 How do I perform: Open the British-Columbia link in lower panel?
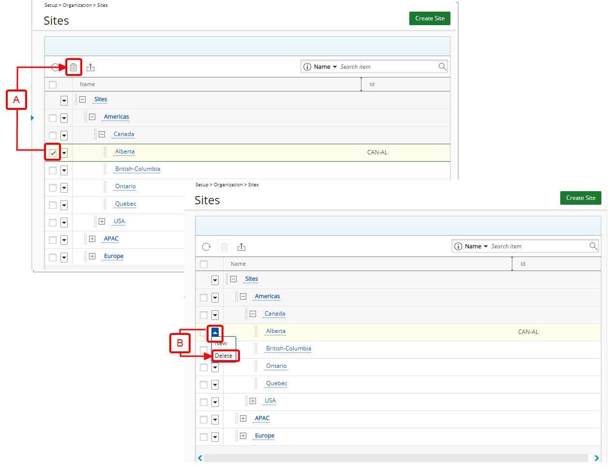(288, 348)
